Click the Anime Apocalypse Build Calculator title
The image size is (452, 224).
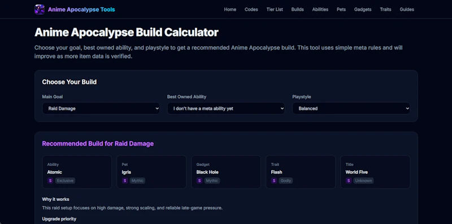pyautogui.click(x=126, y=33)
